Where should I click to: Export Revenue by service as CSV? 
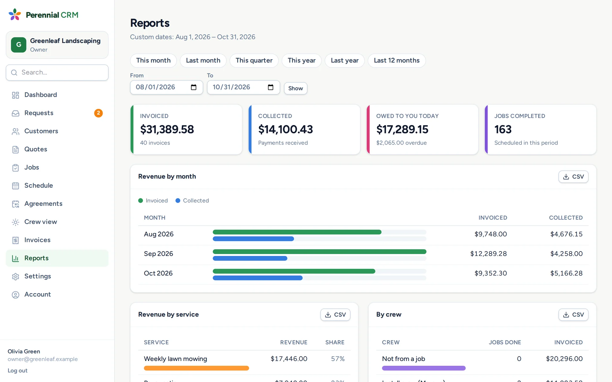click(x=335, y=315)
